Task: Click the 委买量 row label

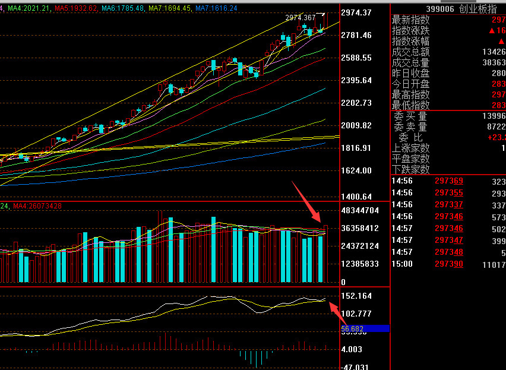Action: click(410, 116)
